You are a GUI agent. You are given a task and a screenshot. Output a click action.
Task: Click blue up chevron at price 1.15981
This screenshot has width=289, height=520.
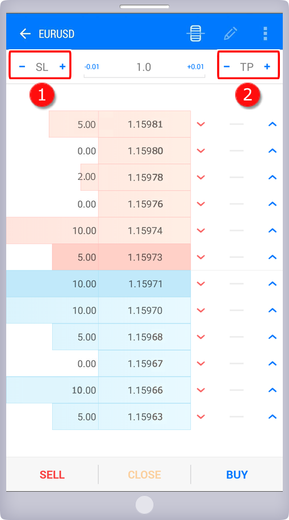coord(273,124)
